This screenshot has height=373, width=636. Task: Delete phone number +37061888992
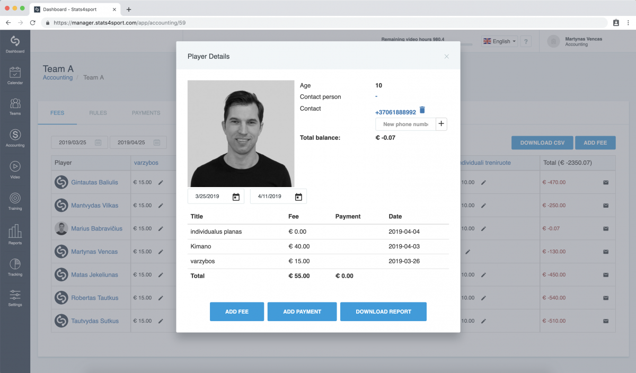[x=422, y=110]
